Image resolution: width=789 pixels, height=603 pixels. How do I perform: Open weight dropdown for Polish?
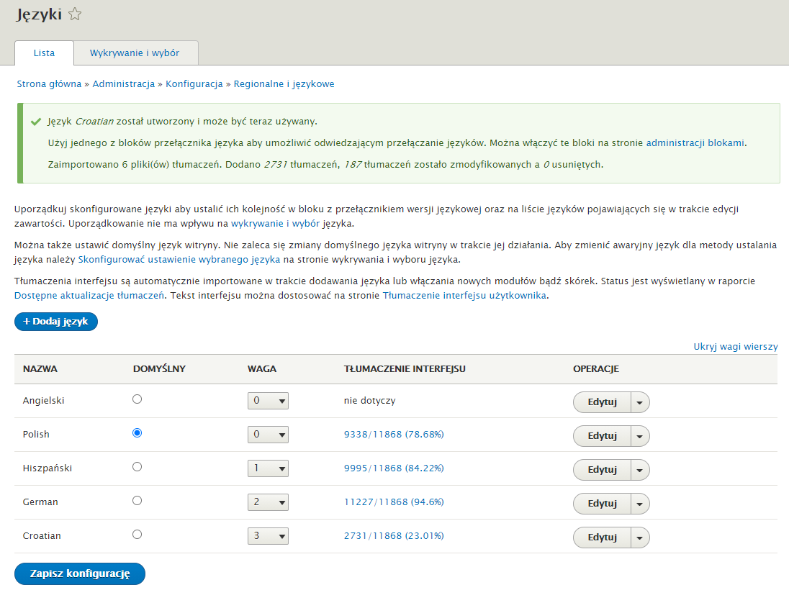pyautogui.click(x=268, y=435)
